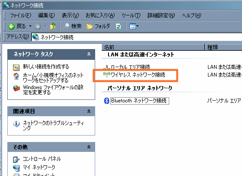
Task: Open the view mode dropdown button
Action: [x=134, y=26]
